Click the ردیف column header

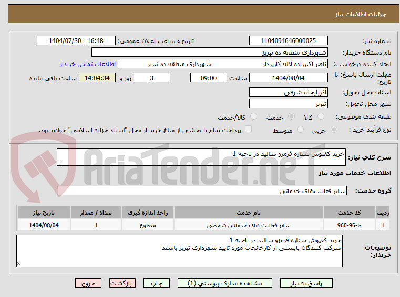[383, 213]
